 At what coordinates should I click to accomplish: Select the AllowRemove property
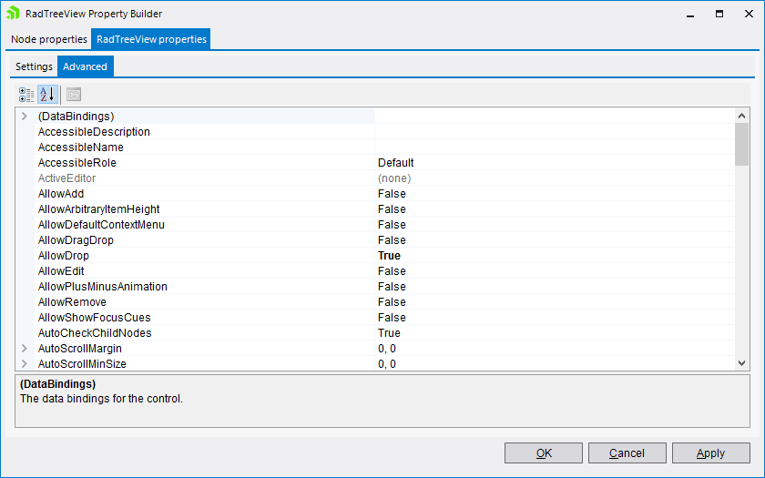tap(72, 302)
